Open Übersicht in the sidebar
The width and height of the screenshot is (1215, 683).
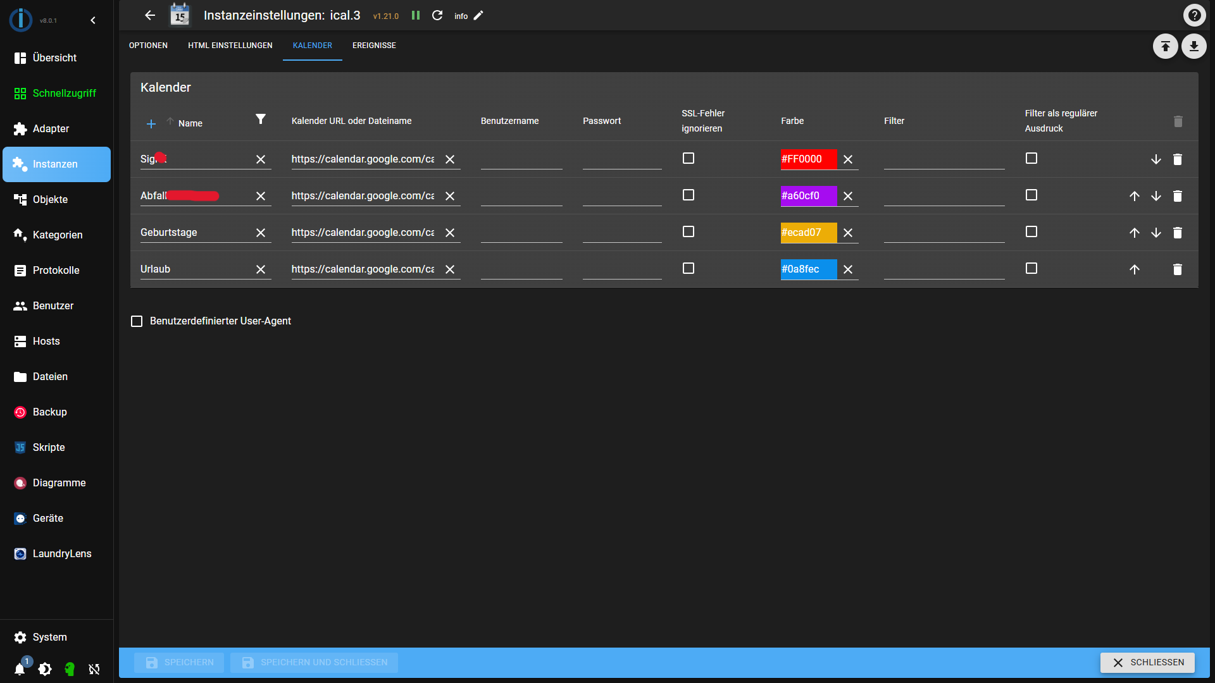coord(56,58)
